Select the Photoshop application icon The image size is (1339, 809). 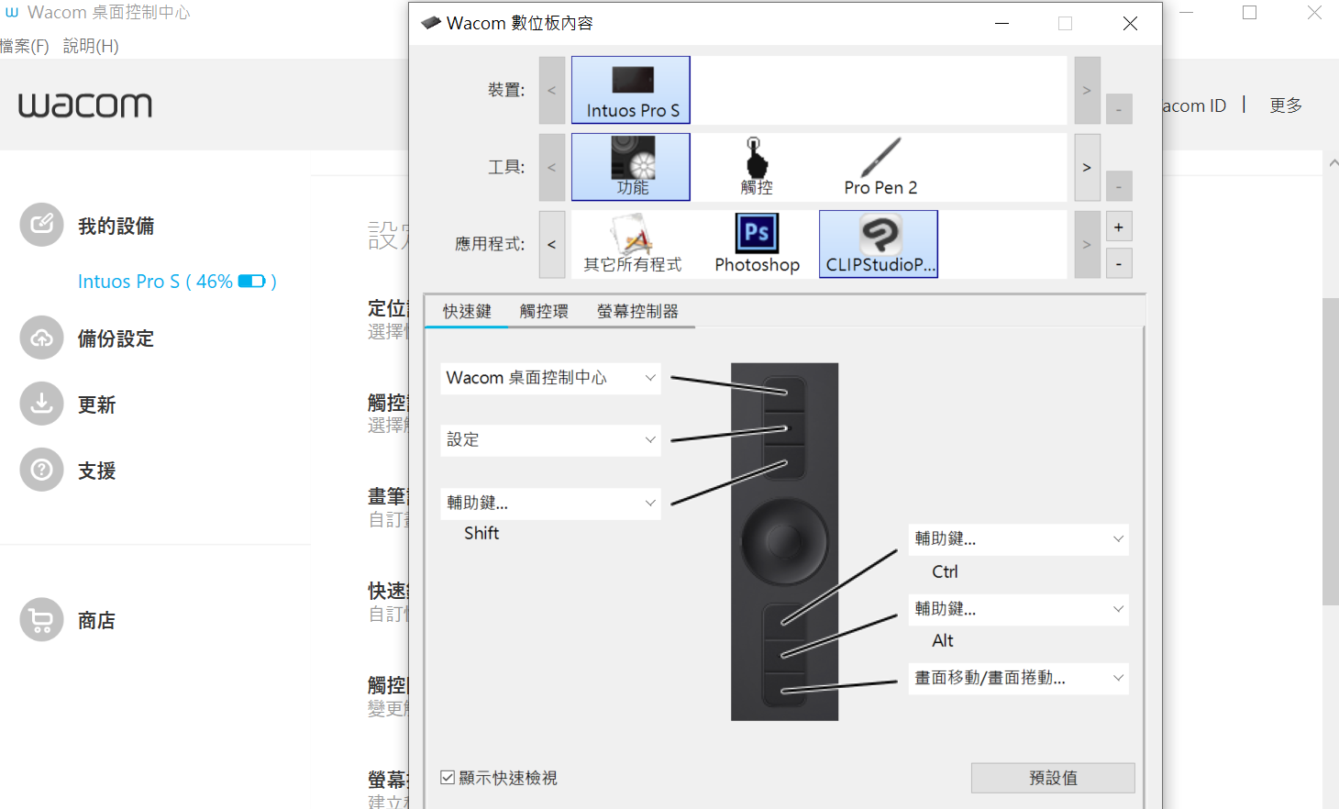758,244
